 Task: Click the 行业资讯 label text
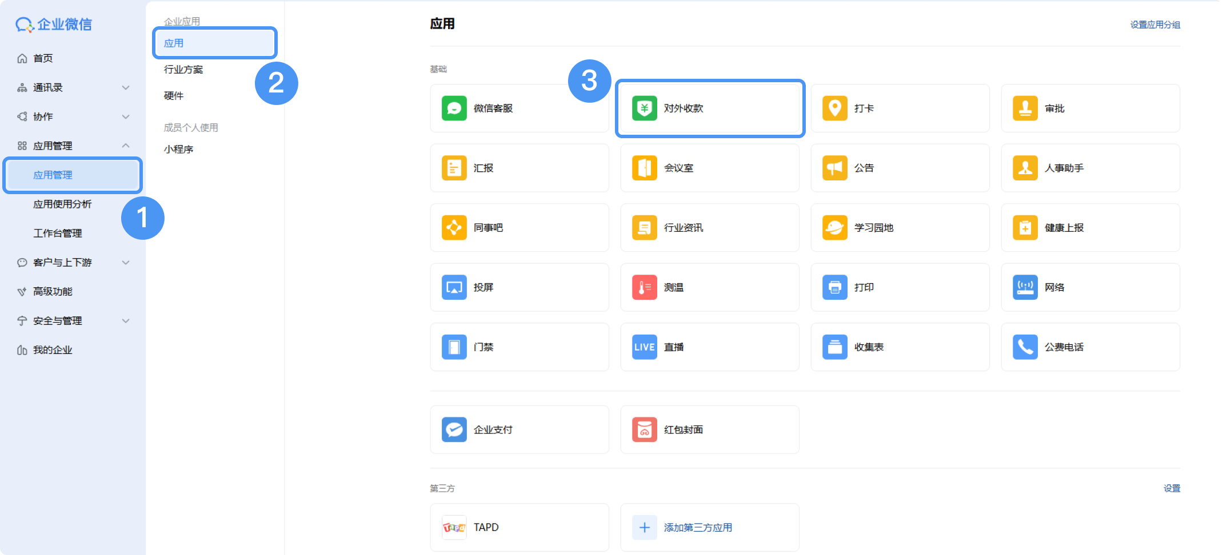[x=684, y=228]
